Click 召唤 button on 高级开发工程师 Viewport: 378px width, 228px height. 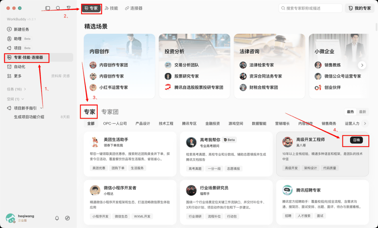pyautogui.click(x=356, y=140)
